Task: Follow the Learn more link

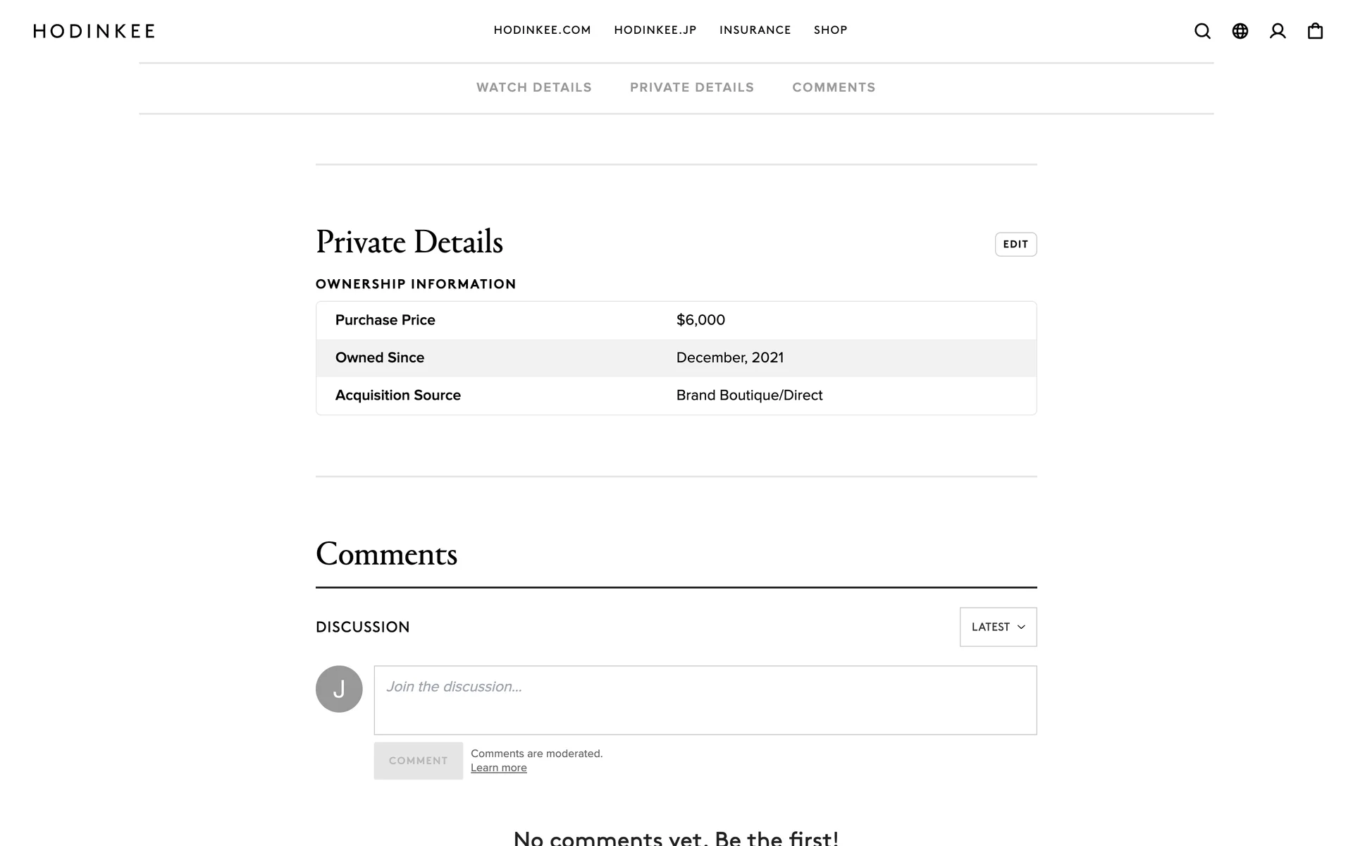Action: (x=498, y=768)
